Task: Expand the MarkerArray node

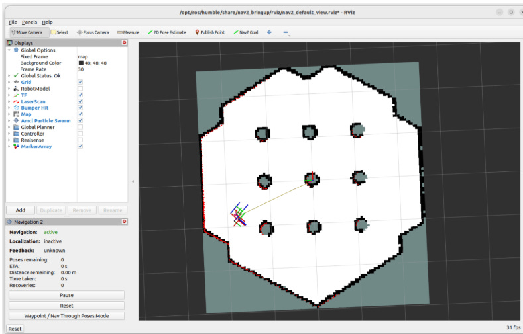Action: click(9, 146)
